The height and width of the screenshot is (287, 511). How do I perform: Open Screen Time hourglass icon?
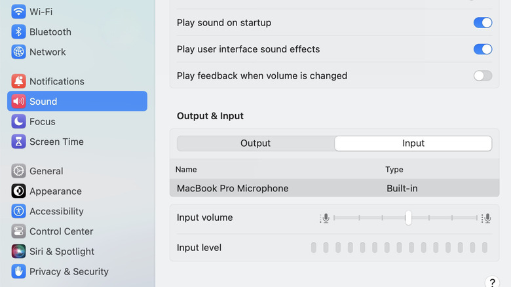coord(18,142)
